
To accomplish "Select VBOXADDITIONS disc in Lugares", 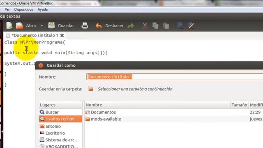I will point(60,146).
